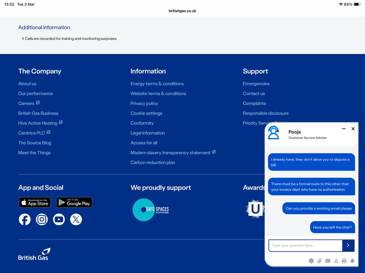
Task: Open the About us link
Action: 27,84
